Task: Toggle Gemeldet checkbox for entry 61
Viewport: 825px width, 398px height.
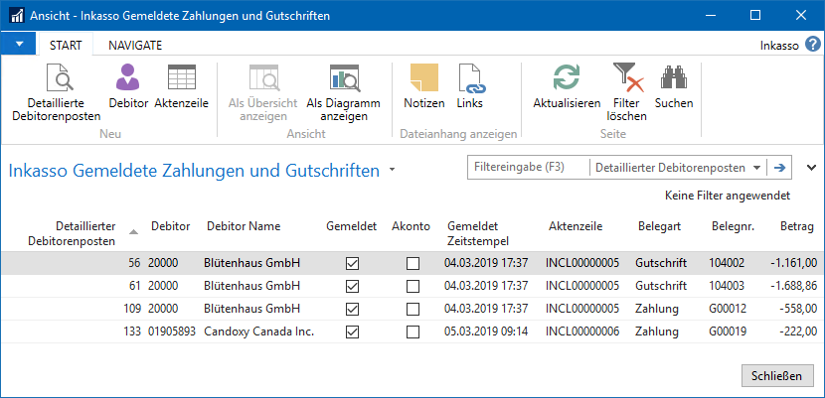Action: point(353,286)
